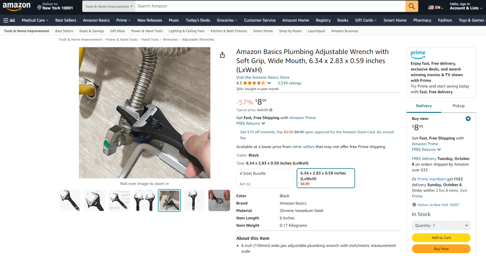Click the typical price info icon
This screenshot has height=256, width=486.
(271, 110)
